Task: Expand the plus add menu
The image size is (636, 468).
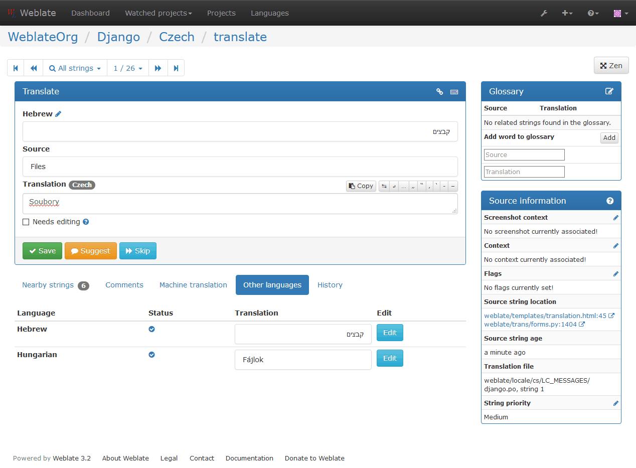Action: click(x=567, y=13)
